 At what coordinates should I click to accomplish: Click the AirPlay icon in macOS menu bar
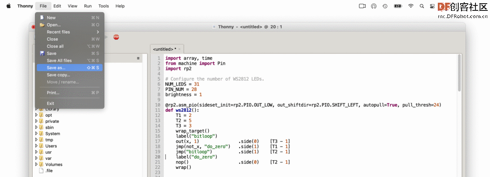(374, 6)
